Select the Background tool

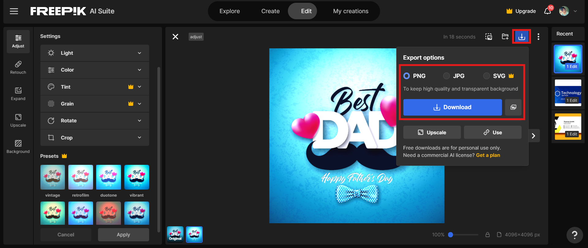(18, 147)
